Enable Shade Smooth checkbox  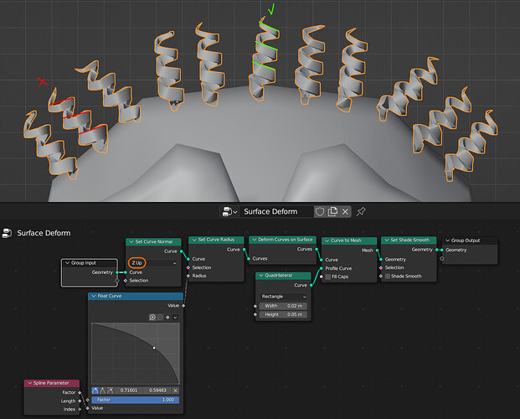click(x=388, y=277)
